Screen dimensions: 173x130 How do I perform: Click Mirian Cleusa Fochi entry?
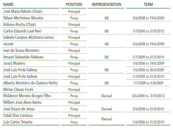click(x=18, y=89)
